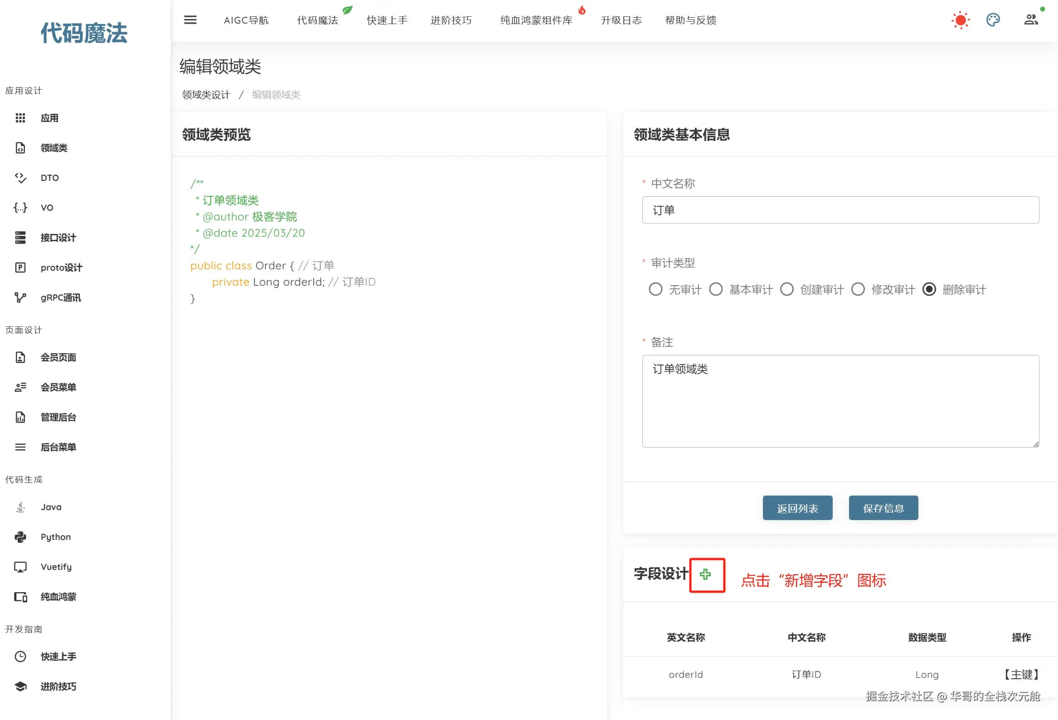The image size is (1058, 720).
Task: Open the color palette theme icon
Action: point(993,20)
